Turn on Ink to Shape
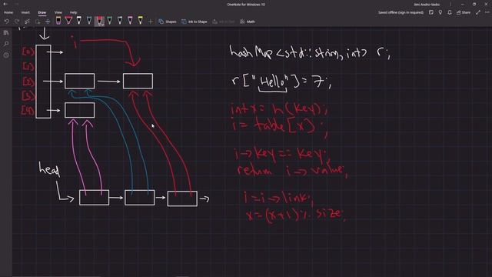492x277 pixels. click(194, 22)
